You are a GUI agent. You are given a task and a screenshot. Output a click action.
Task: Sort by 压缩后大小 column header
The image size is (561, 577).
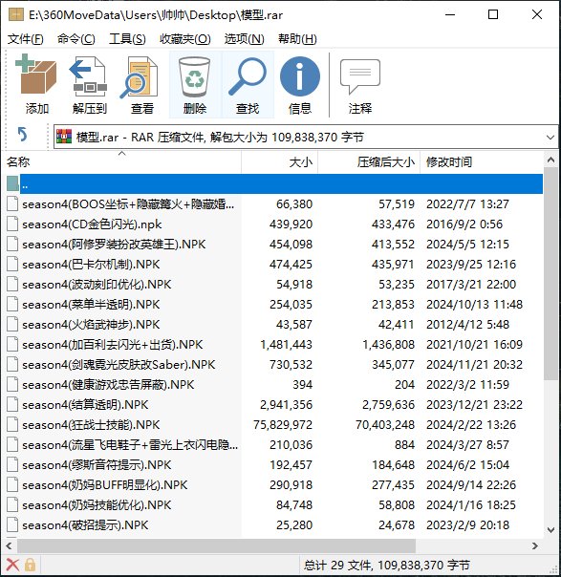tap(369, 161)
